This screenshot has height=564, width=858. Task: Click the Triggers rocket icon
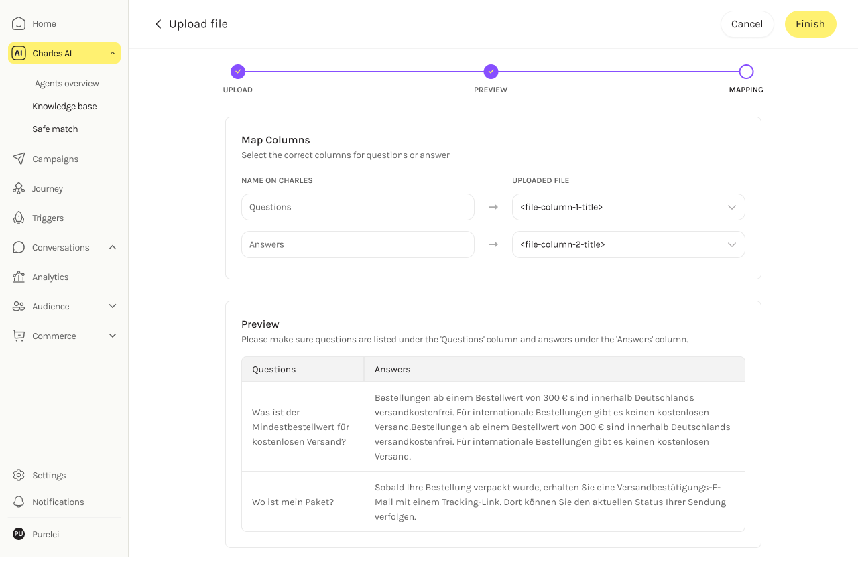click(19, 218)
